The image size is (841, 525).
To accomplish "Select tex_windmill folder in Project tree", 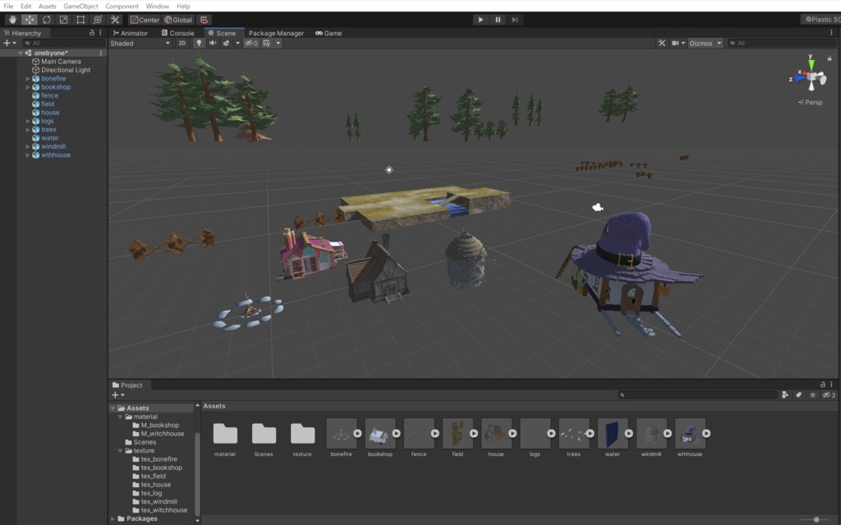I will point(159,502).
